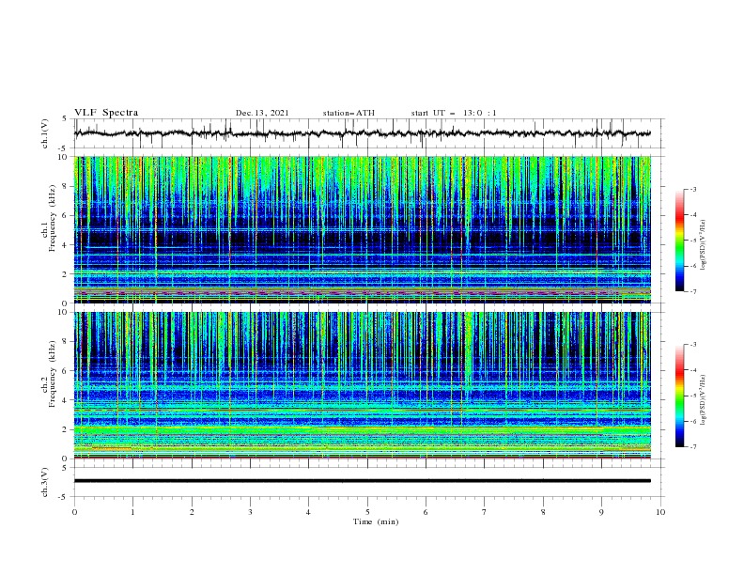This screenshot has width=744, height=575.
Task: Click the date 'Dec. 13, 2021'
Action: pyautogui.click(x=262, y=113)
